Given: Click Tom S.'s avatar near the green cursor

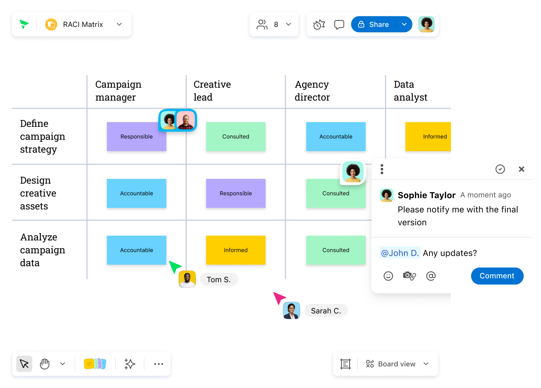Looking at the screenshot, I should coord(187,279).
